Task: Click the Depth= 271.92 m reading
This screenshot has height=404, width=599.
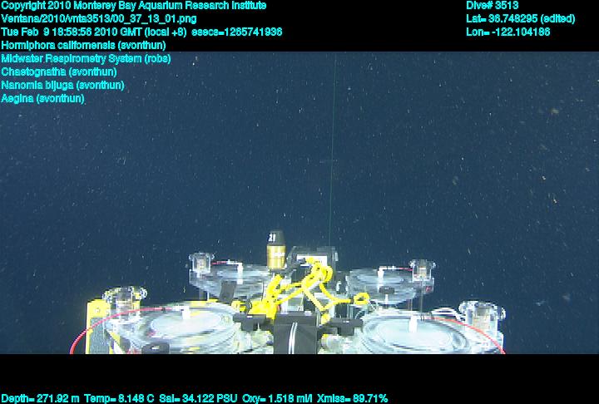Action: (42, 398)
